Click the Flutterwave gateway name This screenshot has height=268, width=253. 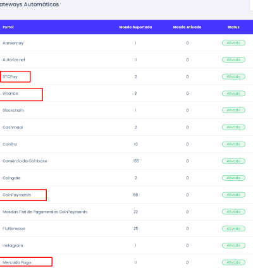14,229
